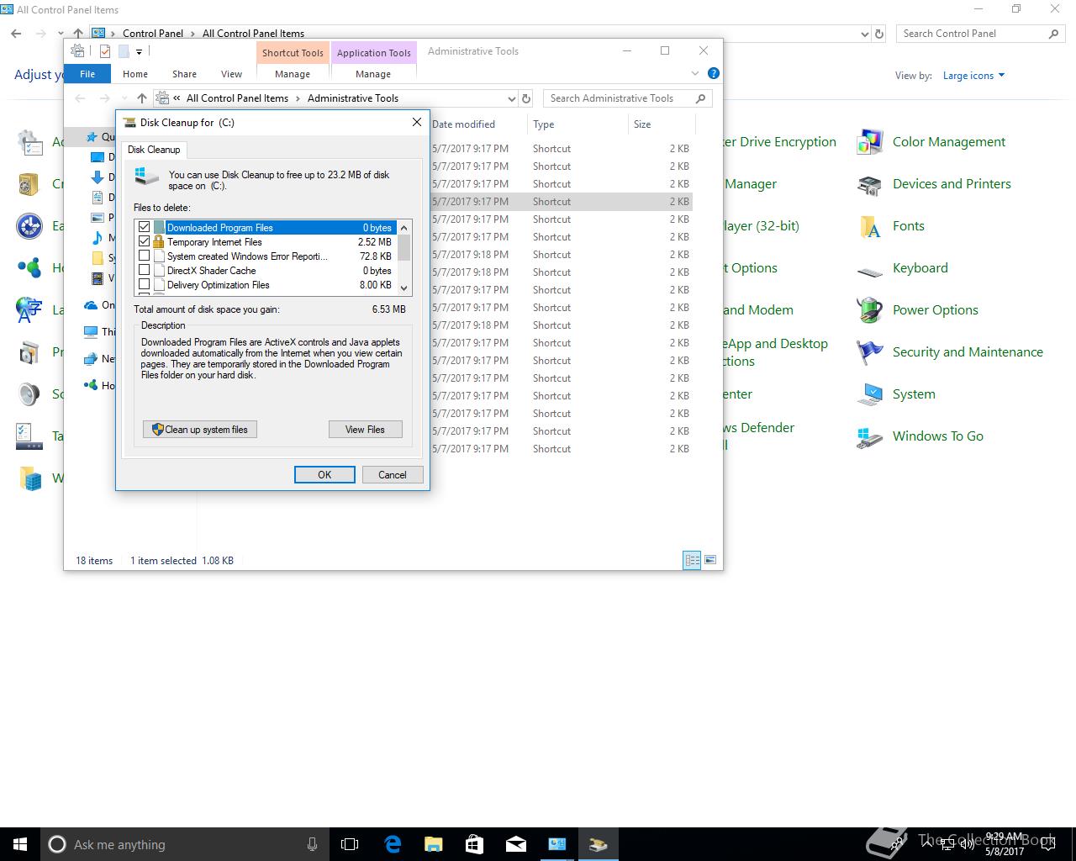Sort by Type column header
Image resolution: width=1076 pixels, height=861 pixels.
coord(578,124)
